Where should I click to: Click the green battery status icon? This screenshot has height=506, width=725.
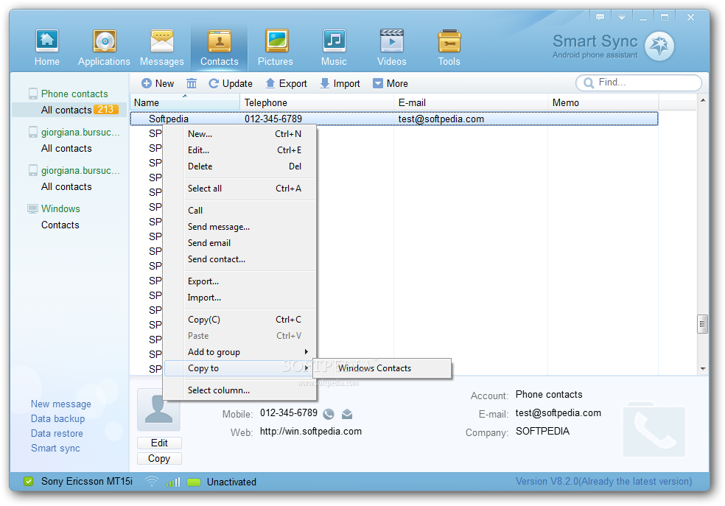click(194, 482)
